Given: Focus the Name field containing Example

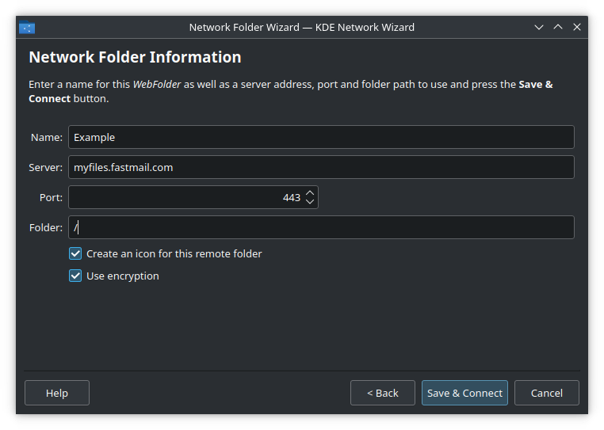Looking at the screenshot, I should tap(320, 137).
